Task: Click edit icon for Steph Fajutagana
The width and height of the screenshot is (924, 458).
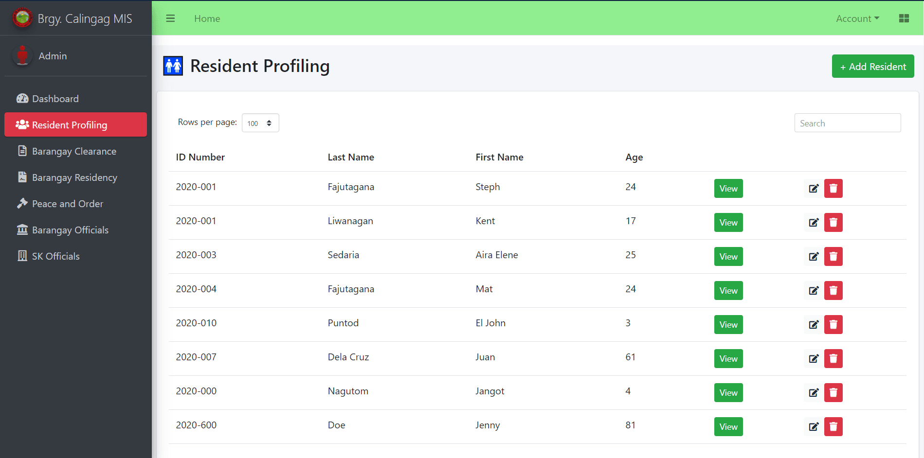Action: tap(813, 189)
